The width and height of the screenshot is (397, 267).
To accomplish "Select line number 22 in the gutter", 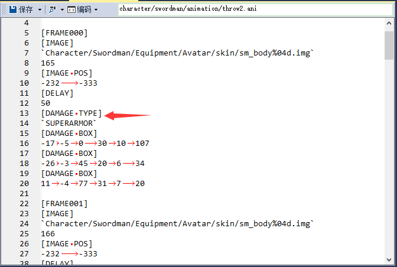I will [x=24, y=203].
